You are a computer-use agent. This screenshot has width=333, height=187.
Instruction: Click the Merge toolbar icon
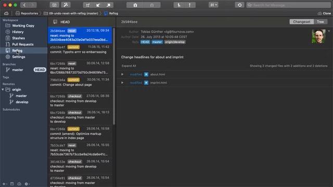click(189, 5)
